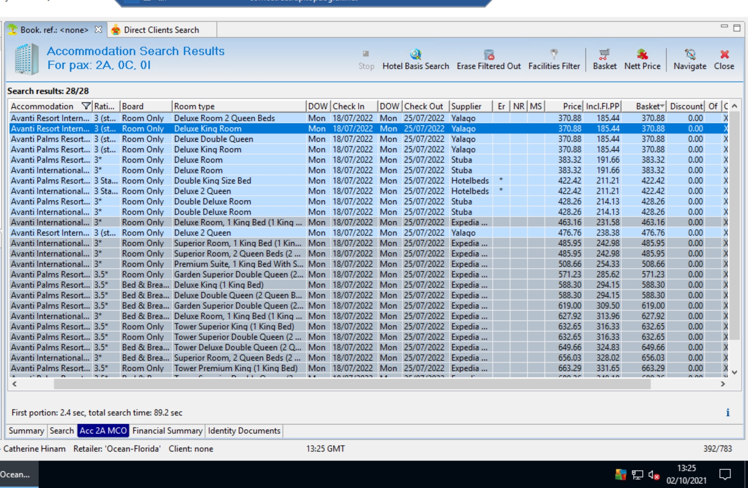Click the scroll right arrow of results table
This screenshot has height=488, width=748.
[723, 384]
